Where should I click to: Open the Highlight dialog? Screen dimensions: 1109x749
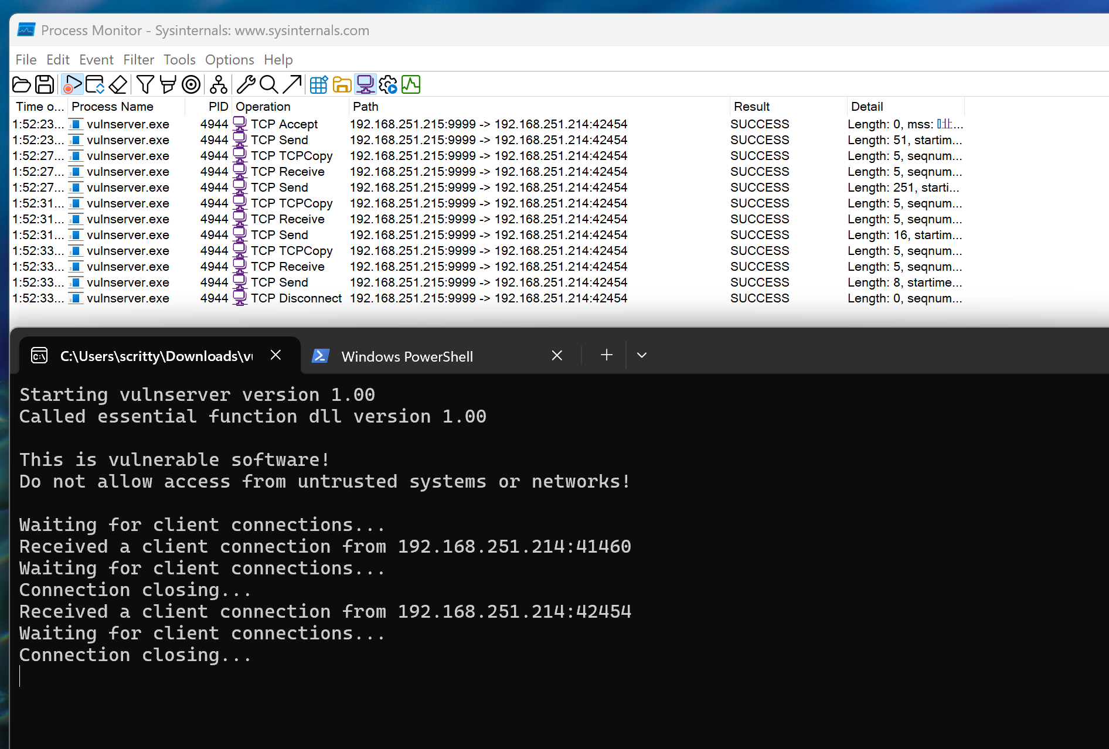click(168, 84)
